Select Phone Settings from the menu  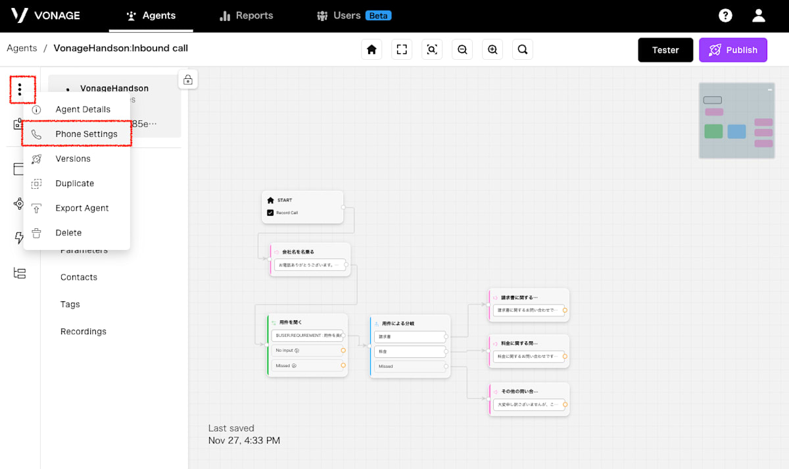pos(76,134)
